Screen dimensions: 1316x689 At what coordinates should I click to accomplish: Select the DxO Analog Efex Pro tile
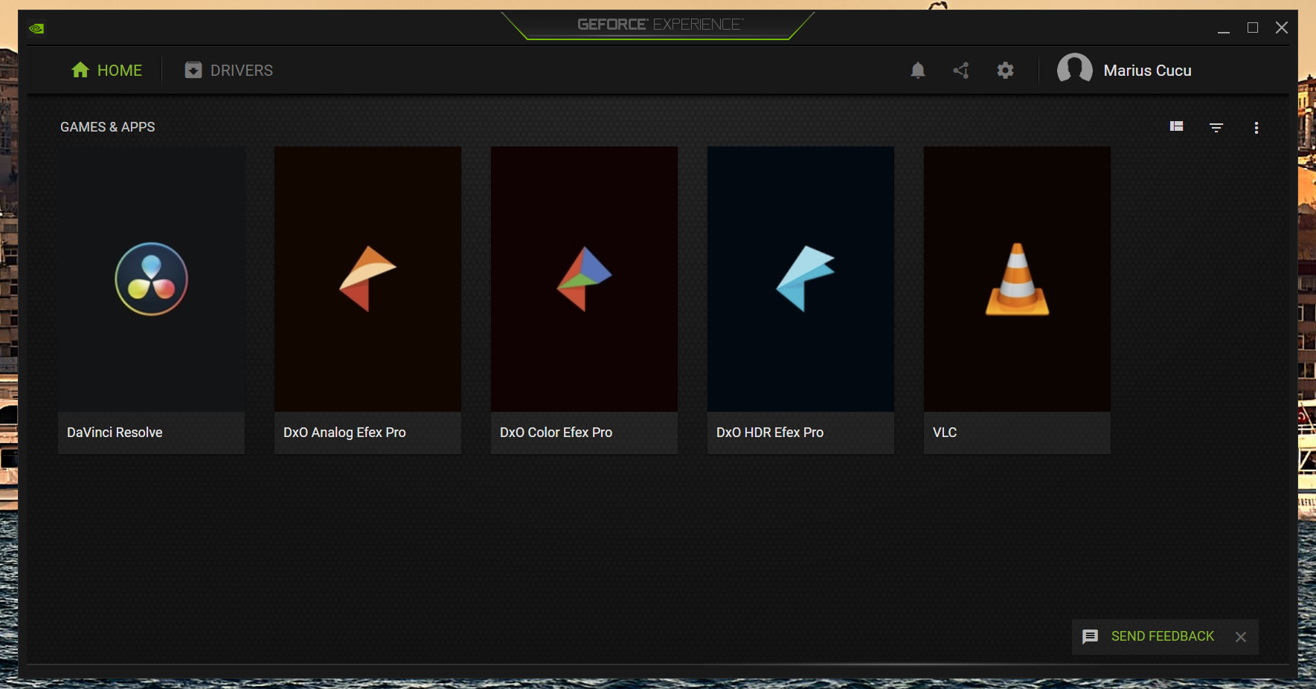point(367,300)
